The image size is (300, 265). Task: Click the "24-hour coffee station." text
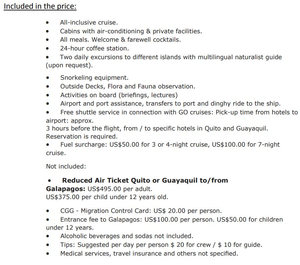click(x=94, y=48)
